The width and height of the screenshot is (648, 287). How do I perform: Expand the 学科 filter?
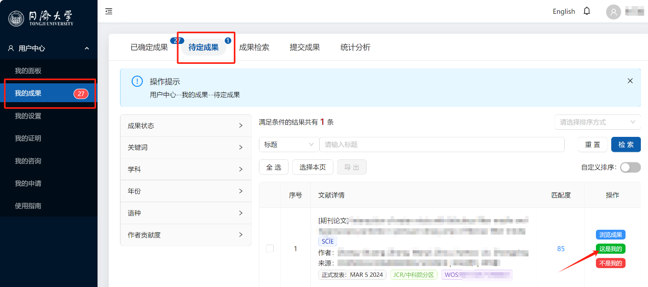coord(185,169)
